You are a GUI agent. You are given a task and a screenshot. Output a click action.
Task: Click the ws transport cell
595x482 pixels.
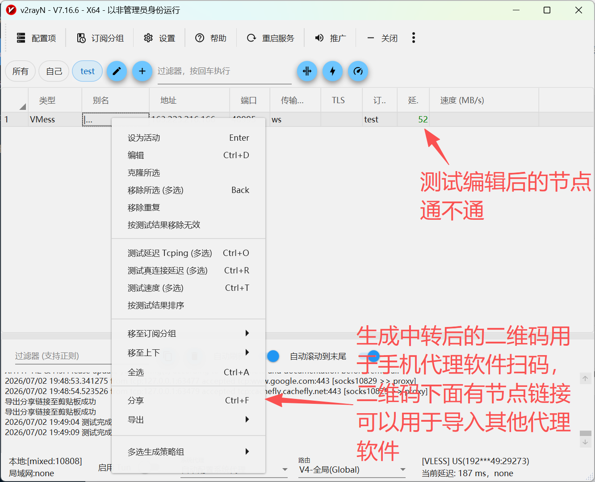(x=295, y=119)
